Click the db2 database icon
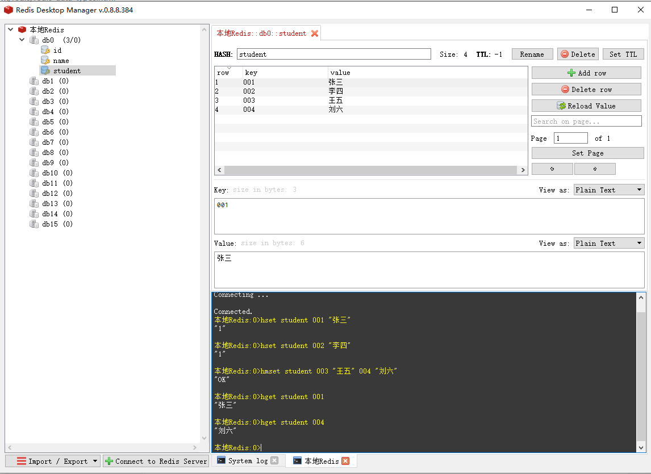The image size is (651, 474). [34, 91]
